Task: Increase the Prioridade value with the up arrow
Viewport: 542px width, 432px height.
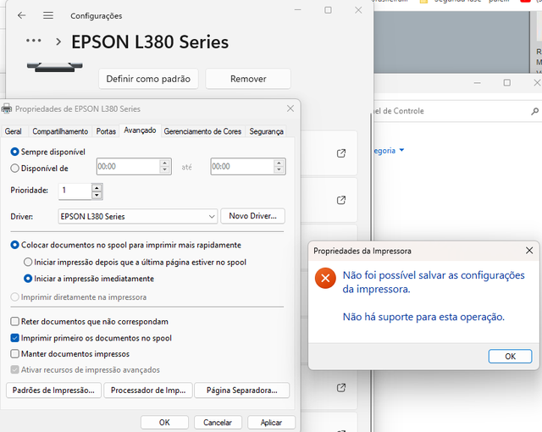Action: [97, 188]
